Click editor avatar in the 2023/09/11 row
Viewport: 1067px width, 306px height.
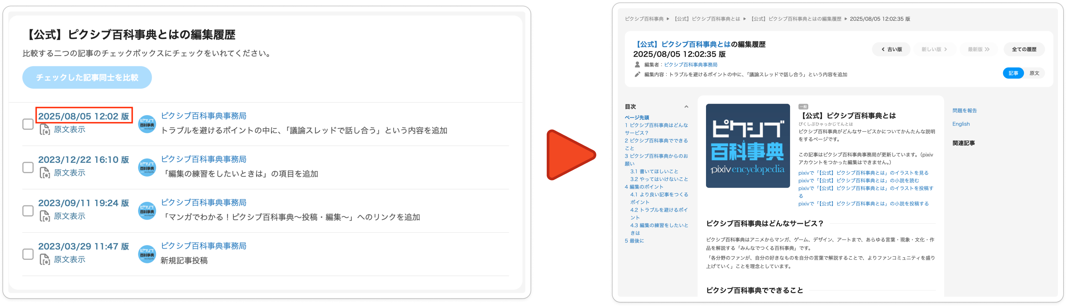147,211
